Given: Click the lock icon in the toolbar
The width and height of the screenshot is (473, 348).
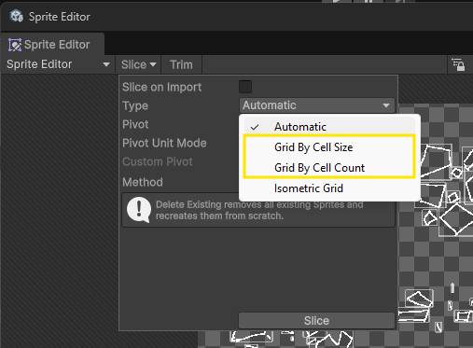Looking at the screenshot, I should point(458,64).
